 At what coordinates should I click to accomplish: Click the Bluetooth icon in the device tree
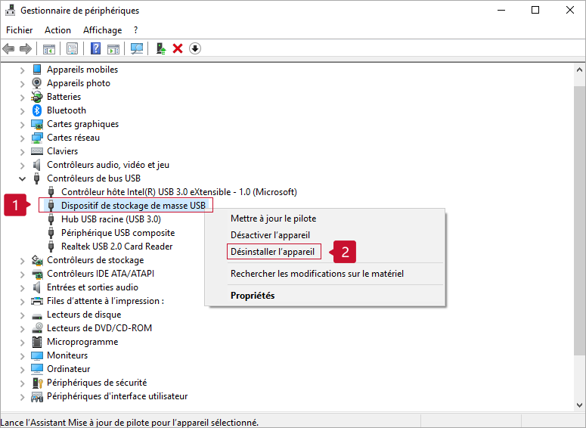coord(37,110)
